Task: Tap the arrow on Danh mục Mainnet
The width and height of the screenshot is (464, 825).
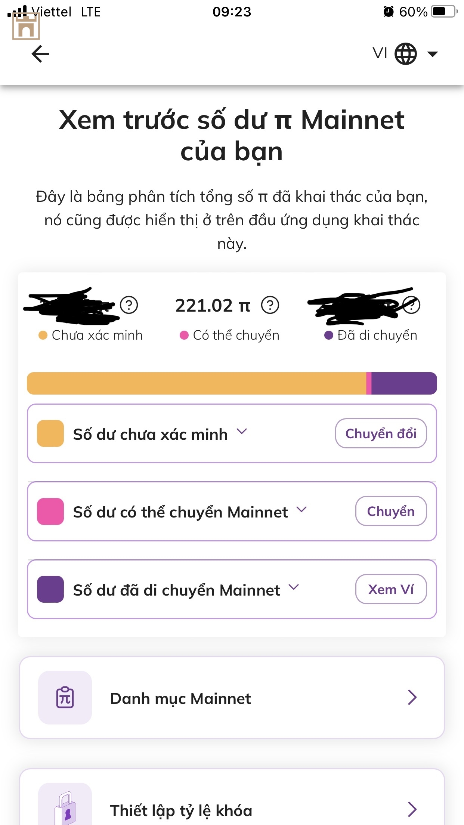Action: pos(412,698)
